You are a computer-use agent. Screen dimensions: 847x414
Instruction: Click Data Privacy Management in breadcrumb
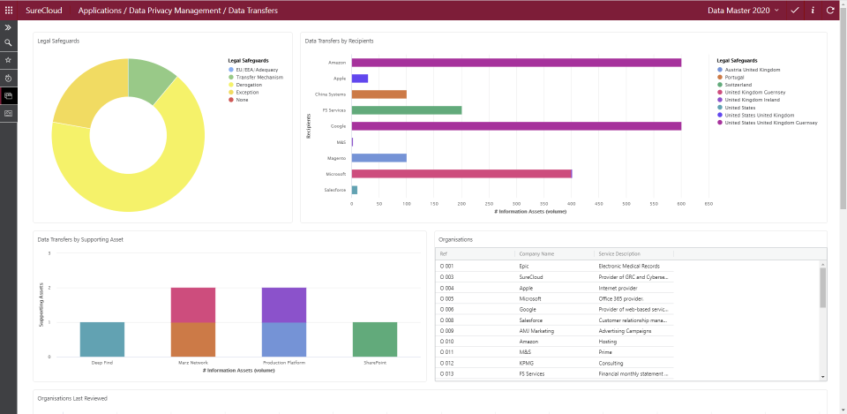[174, 11]
